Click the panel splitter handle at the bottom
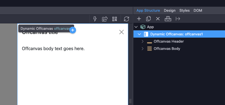Screen dimensions: 225x105 (x=130, y=101)
